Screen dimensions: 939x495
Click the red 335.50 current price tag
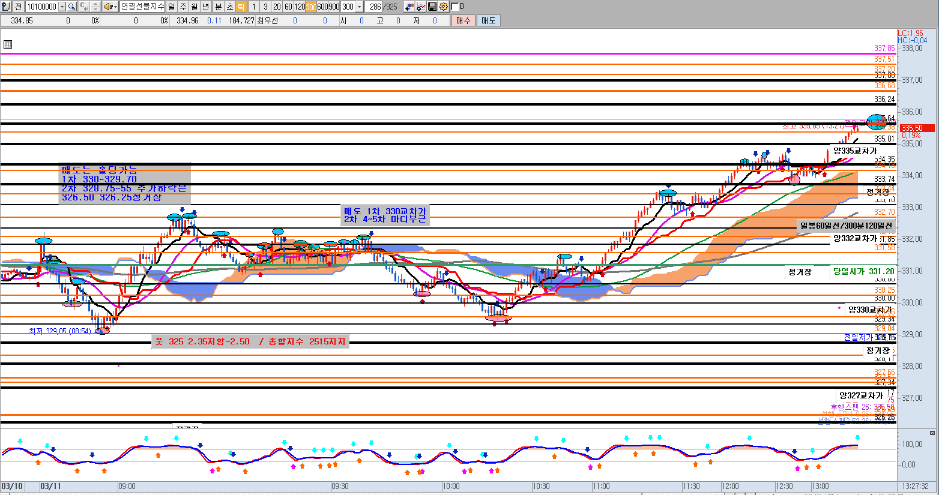point(917,128)
